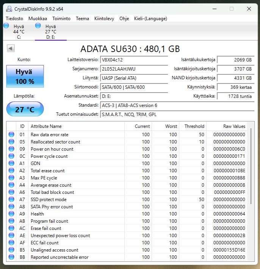
Task: Click the status orb for Total bad block count
Action: (11, 192)
